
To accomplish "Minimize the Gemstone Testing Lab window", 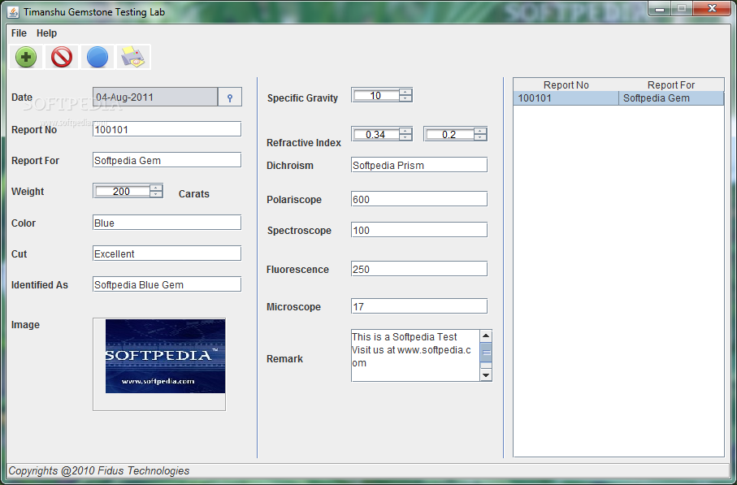I will 660,8.
